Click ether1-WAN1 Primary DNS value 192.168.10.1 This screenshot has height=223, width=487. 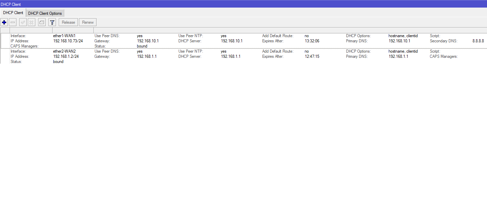pos(399,41)
